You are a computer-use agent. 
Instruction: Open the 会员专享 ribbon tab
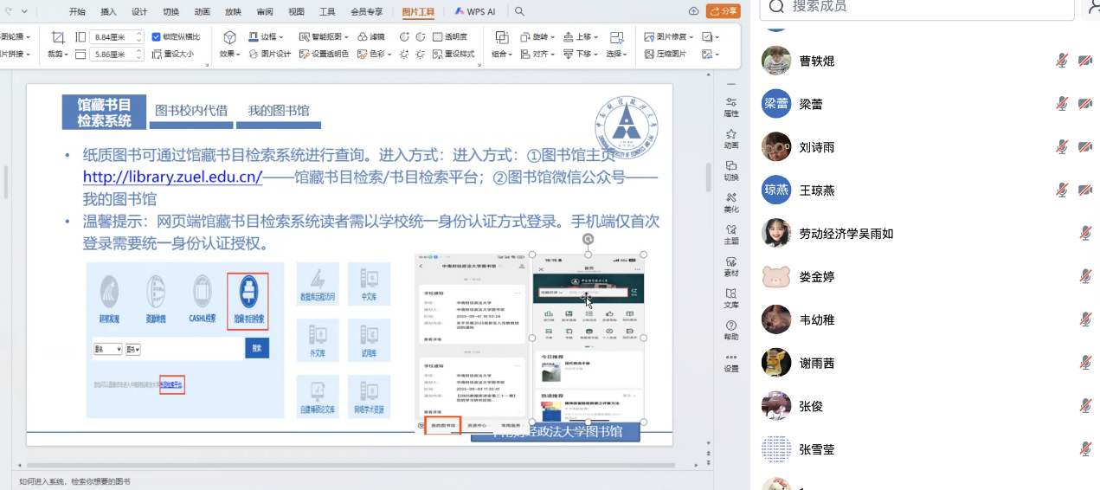tap(367, 11)
